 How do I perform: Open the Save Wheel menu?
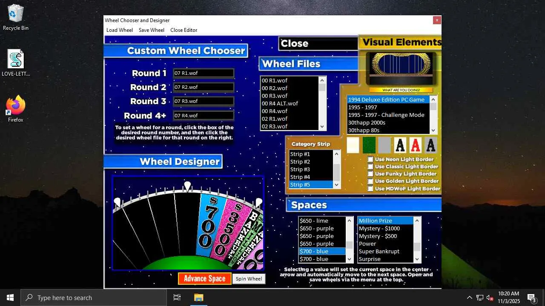pos(152,30)
